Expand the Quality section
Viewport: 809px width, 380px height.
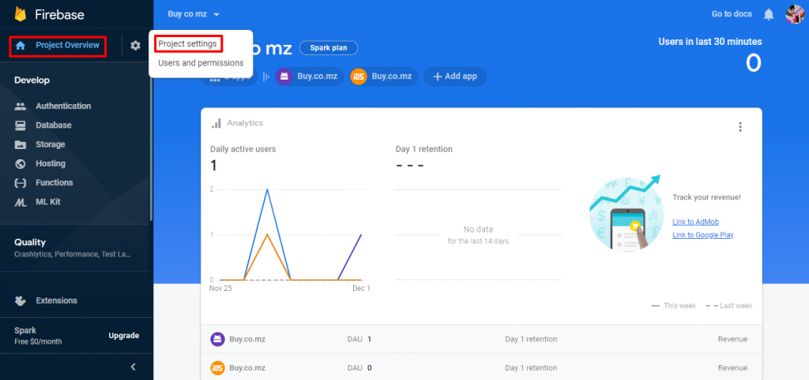(74, 247)
